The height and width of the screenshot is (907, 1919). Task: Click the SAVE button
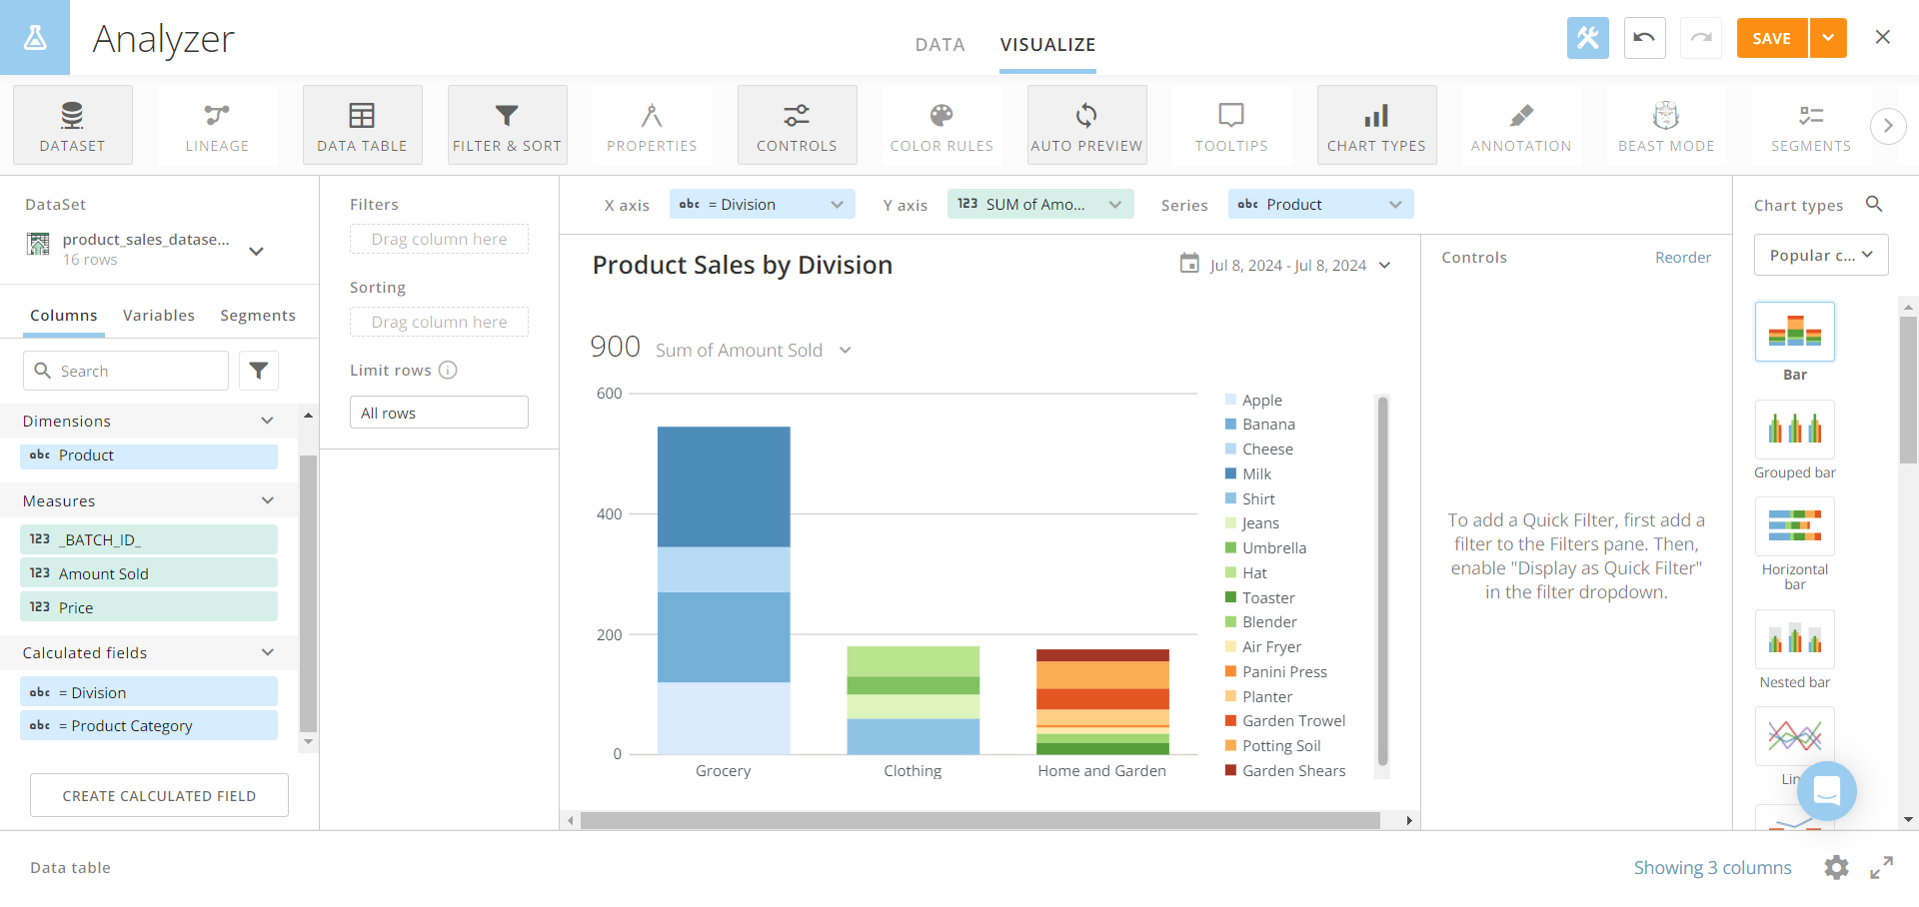click(x=1771, y=38)
